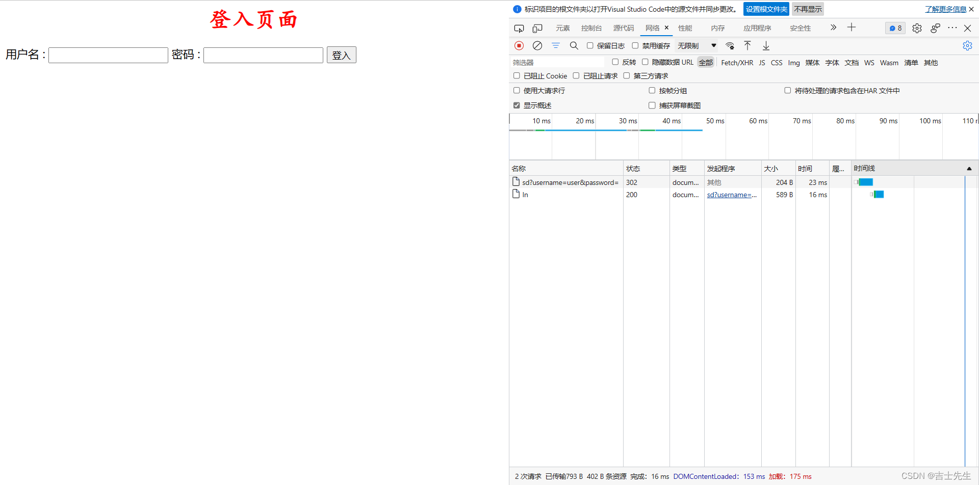Switch to Elements tab (元素)
Screen dimensions: 979x485
point(562,28)
